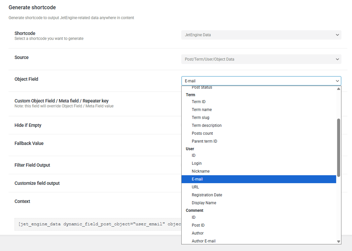Choose Term name from the list
This screenshot has width=352, height=251.
(x=259, y=109)
